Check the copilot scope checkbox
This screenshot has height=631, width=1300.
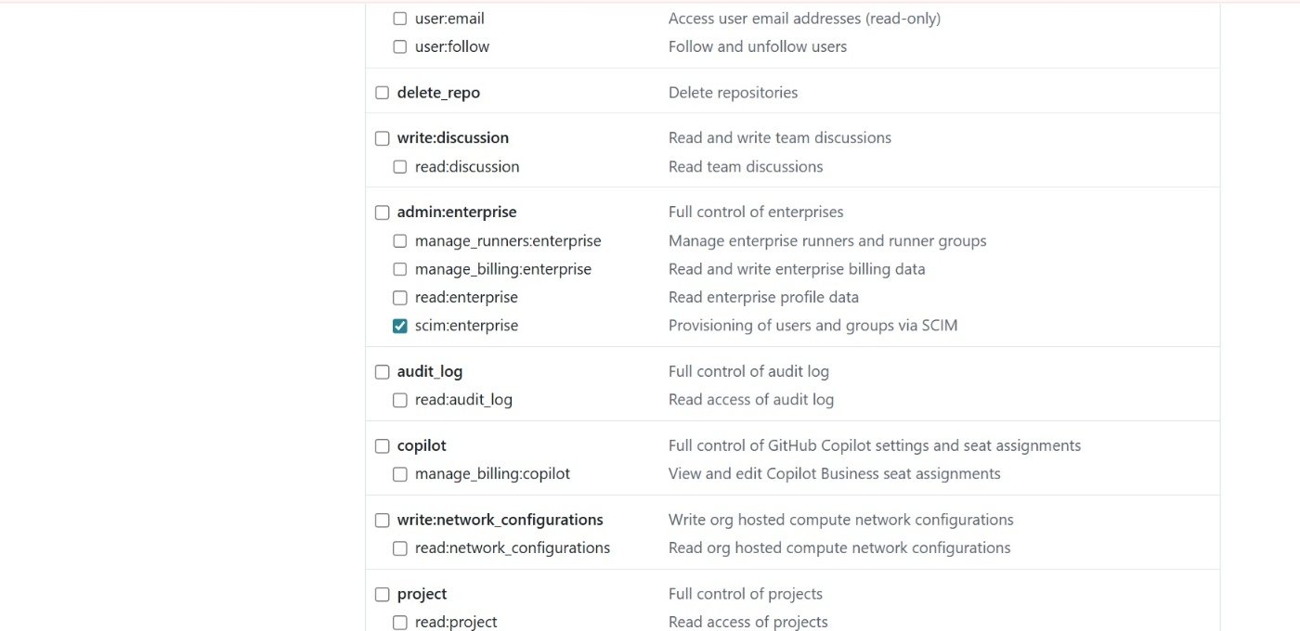pyautogui.click(x=383, y=446)
